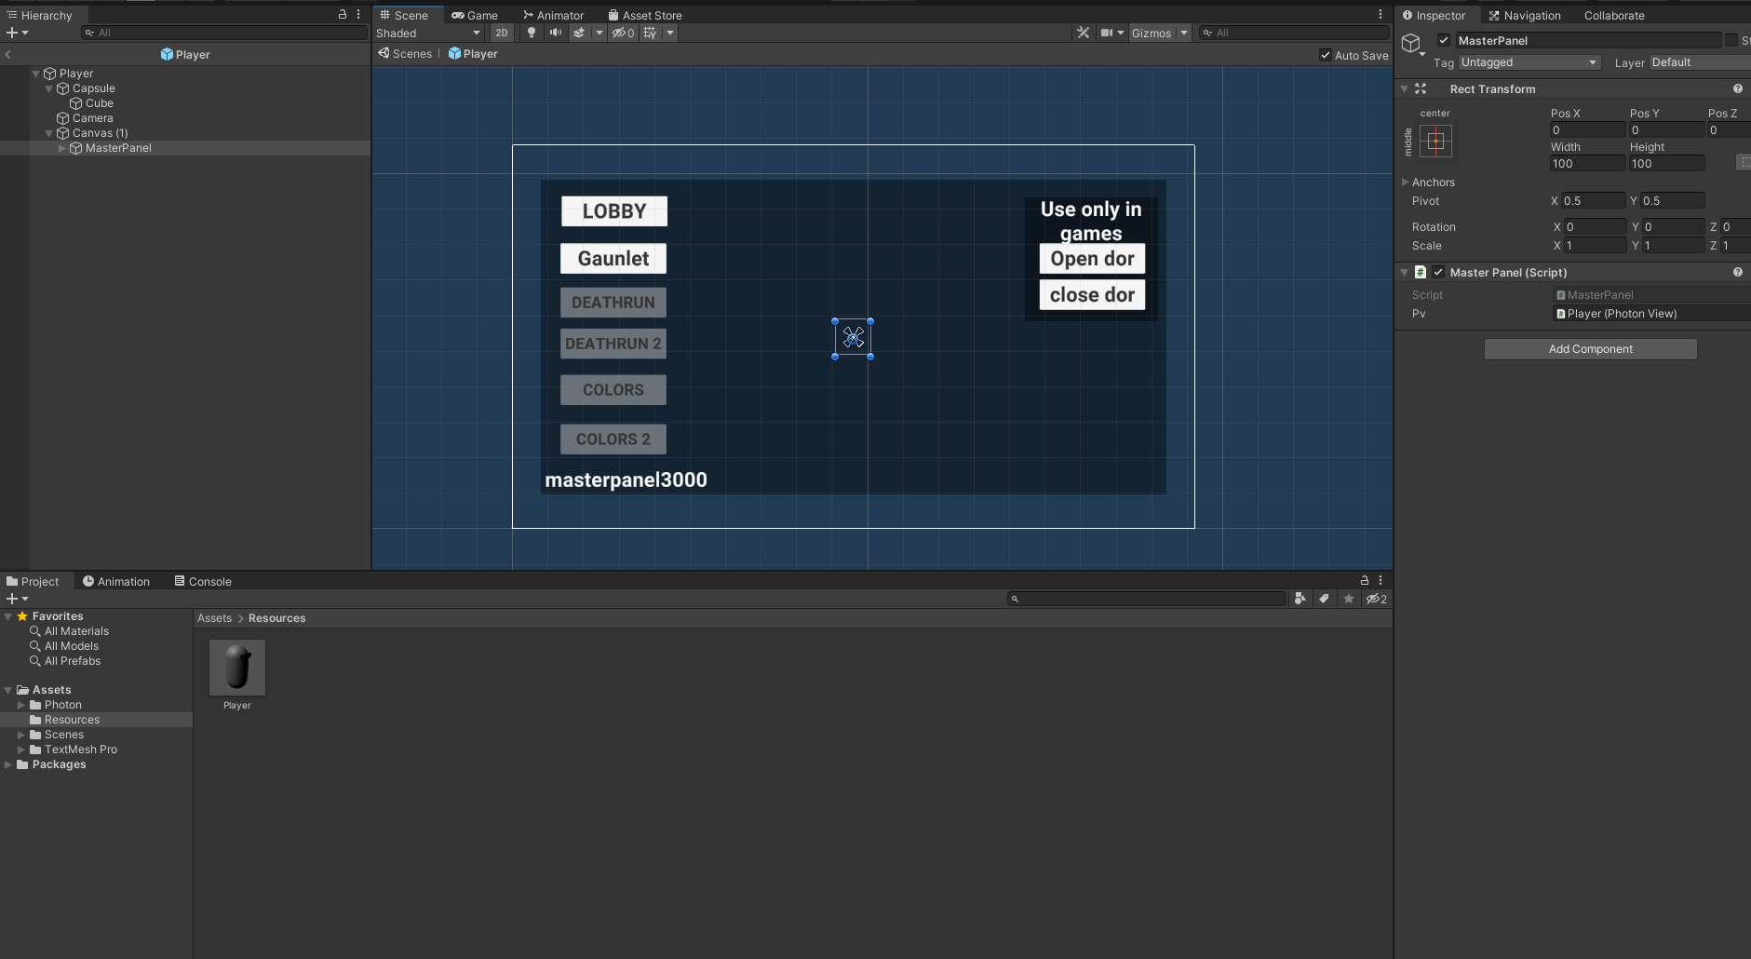Open Rect Transform help question mark icon
Image resolution: width=1751 pixels, height=959 pixels.
pos(1738,88)
